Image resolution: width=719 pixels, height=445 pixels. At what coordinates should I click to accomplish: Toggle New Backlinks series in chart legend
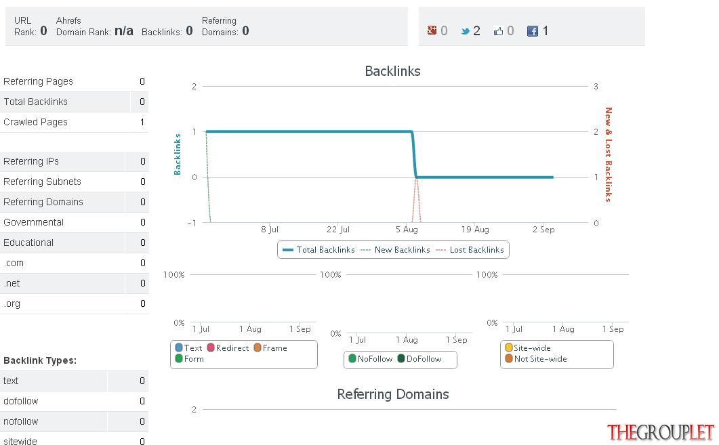coord(395,250)
